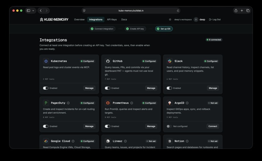Disable the Slack integration toggle
The width and height of the screenshot is (262, 161).
point(169,88)
